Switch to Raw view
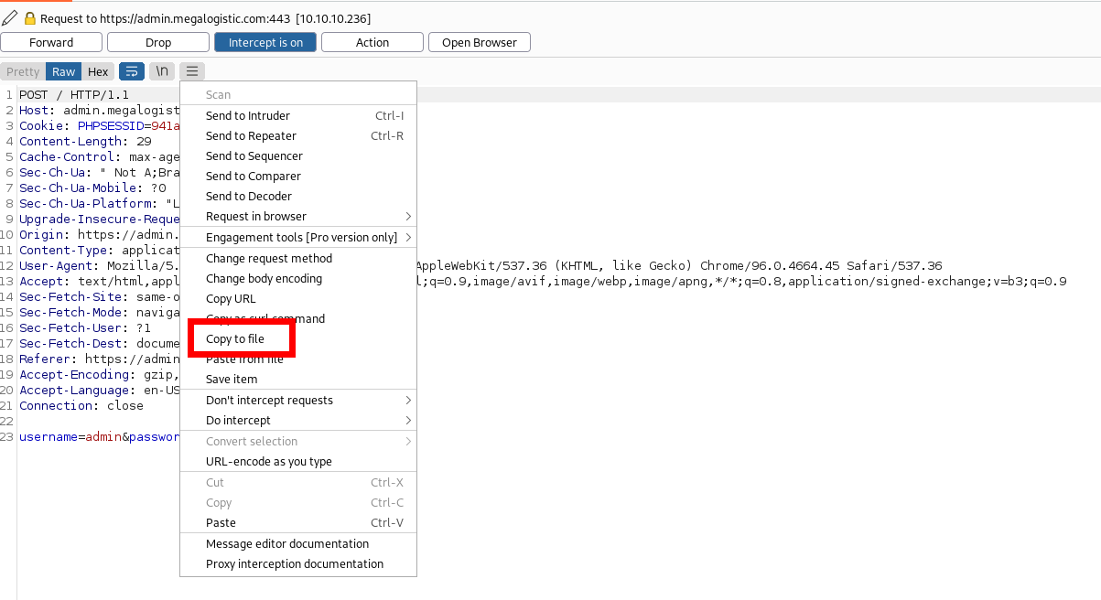Screen dimensions: 1101x600 click(x=63, y=71)
